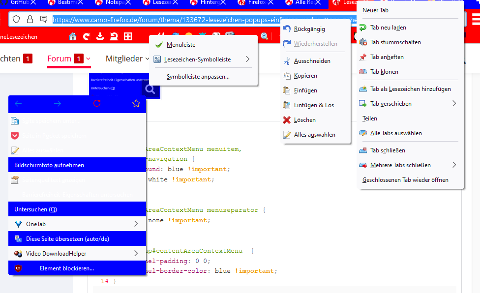Screen dimensions: 480x293
Task: Click the forward arrow in the page context menu
Action: [x=58, y=104]
